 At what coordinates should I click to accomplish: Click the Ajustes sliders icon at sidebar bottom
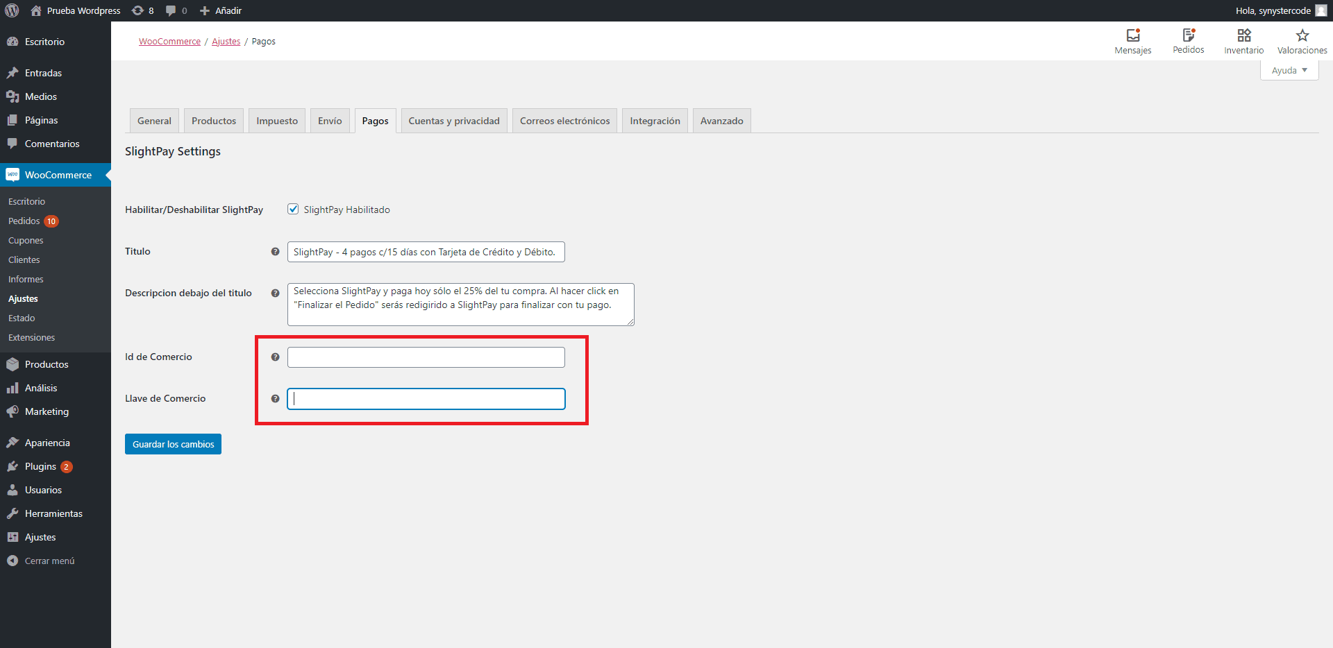click(12, 537)
